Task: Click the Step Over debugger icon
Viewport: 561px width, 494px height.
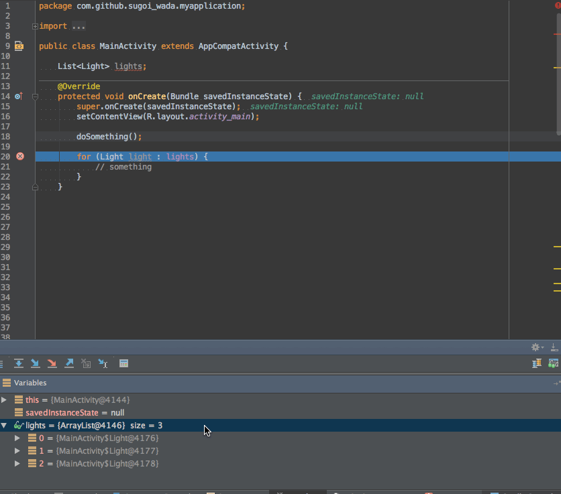Action: [19, 363]
